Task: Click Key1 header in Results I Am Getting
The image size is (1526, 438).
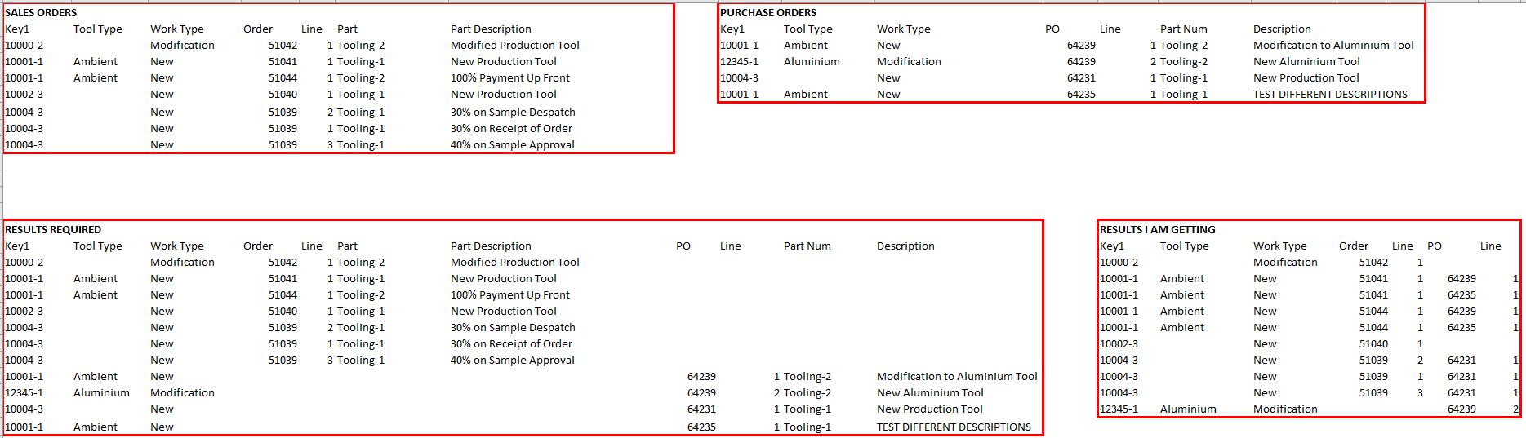Action: click(1112, 246)
